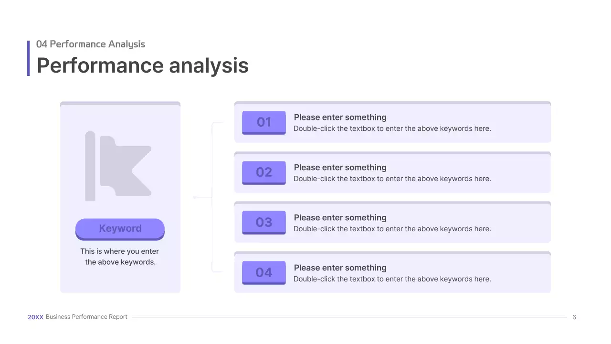Click the Performance analysis main title
This screenshot has width=611, height=344.
coord(143,65)
